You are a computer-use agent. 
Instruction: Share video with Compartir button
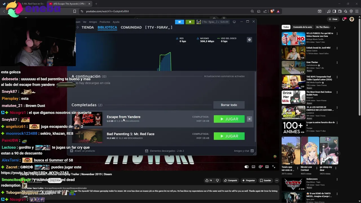point(230,180)
